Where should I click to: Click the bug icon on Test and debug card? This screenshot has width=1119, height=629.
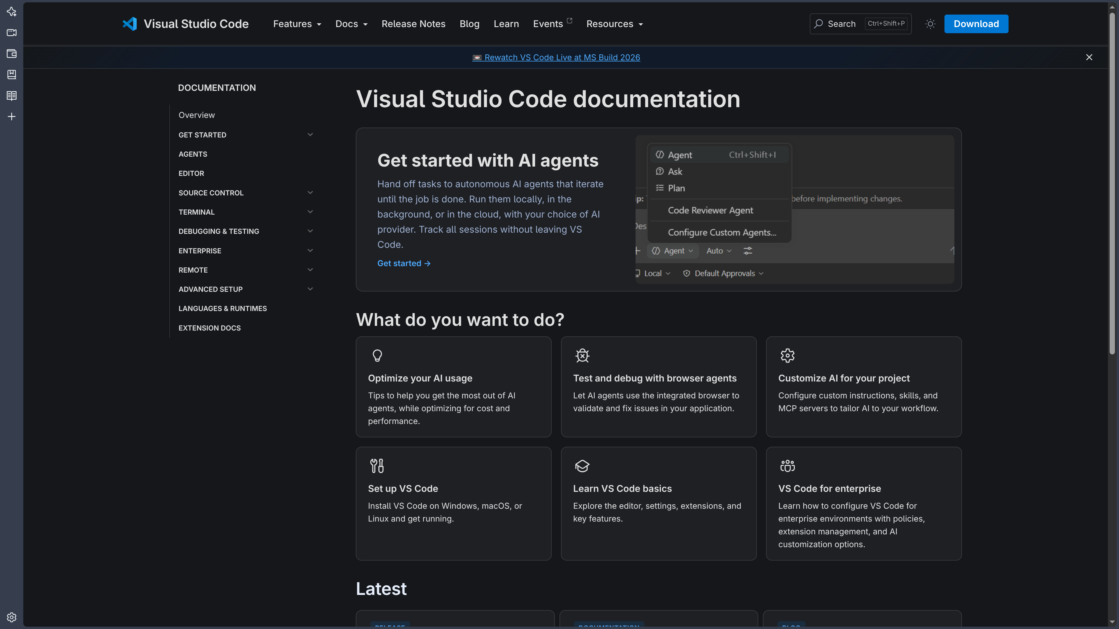pos(582,356)
